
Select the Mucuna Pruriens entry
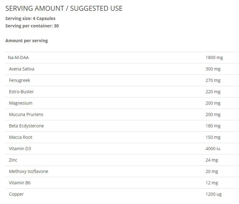(x=26, y=114)
